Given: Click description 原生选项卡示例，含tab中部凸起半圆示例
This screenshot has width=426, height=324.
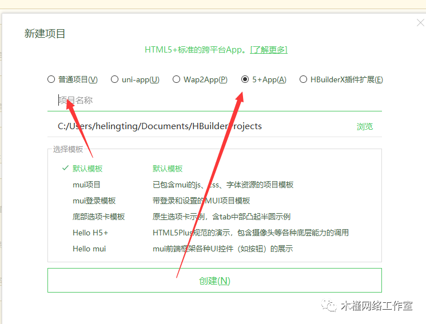Looking at the screenshot, I should click(x=221, y=217).
